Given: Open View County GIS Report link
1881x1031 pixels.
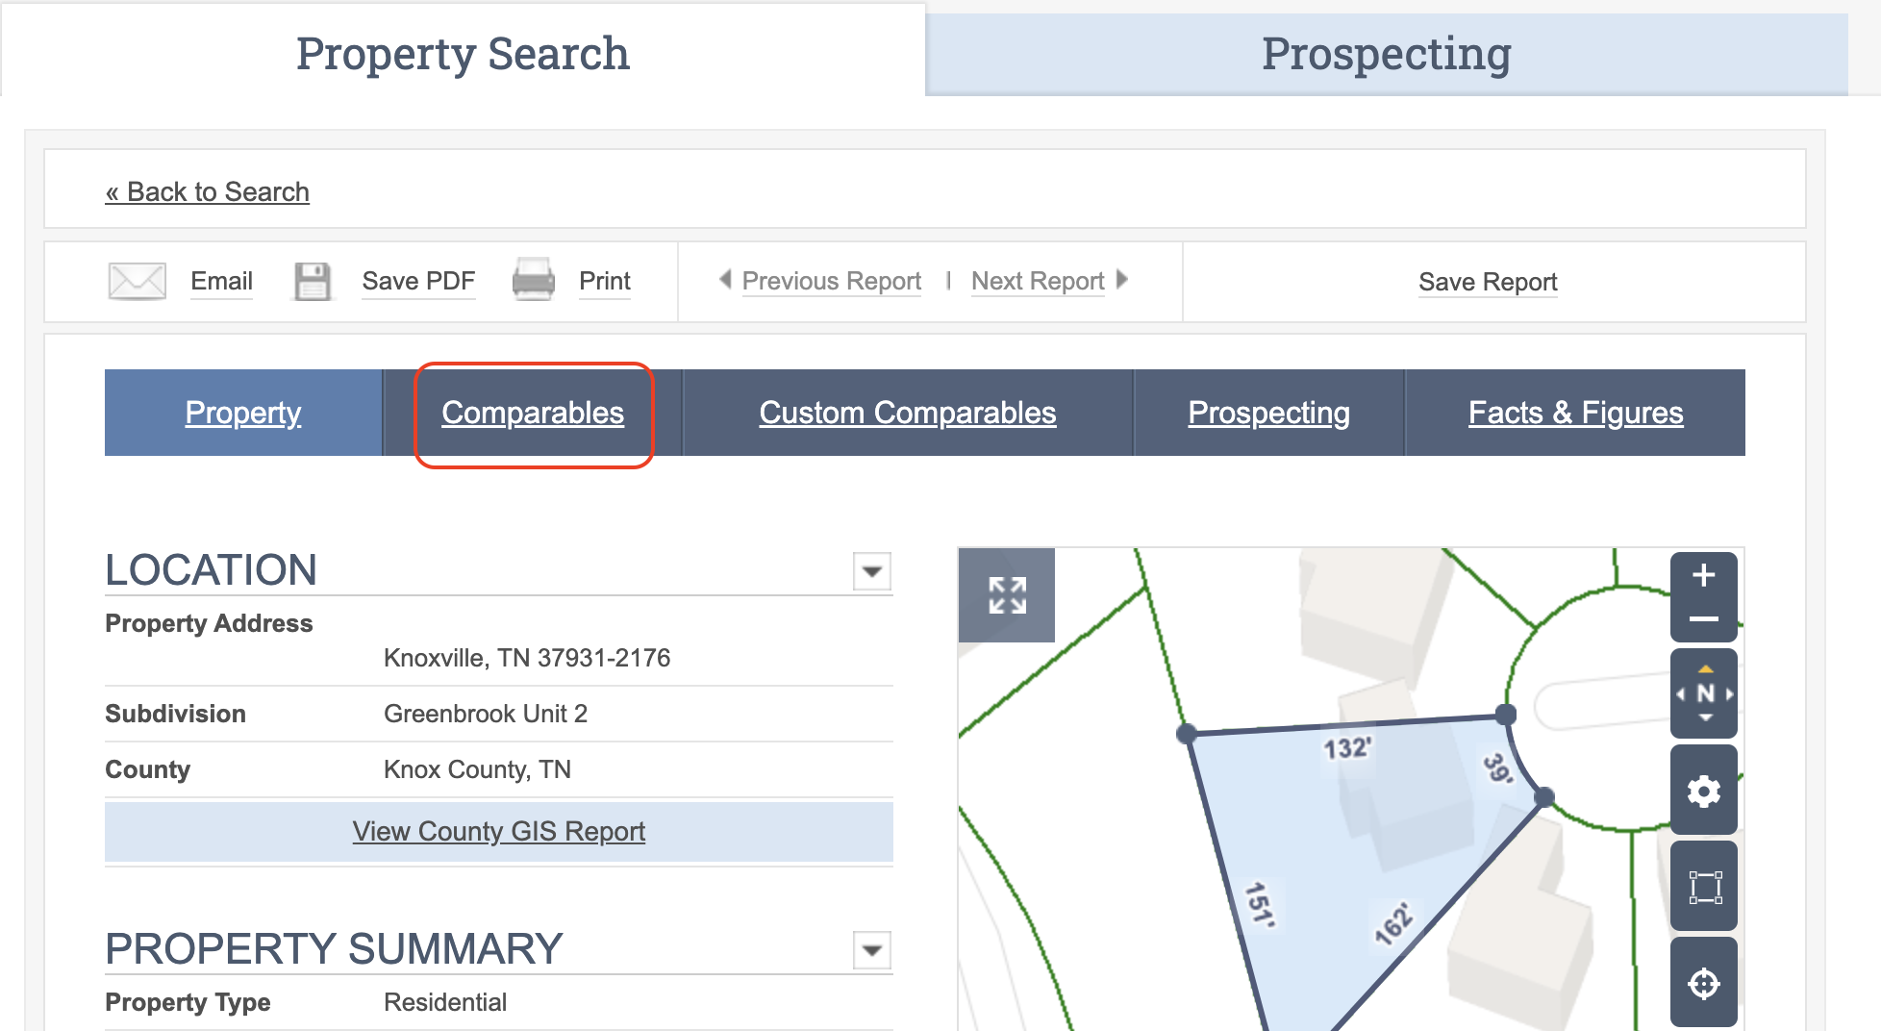Looking at the screenshot, I should click(x=498, y=831).
